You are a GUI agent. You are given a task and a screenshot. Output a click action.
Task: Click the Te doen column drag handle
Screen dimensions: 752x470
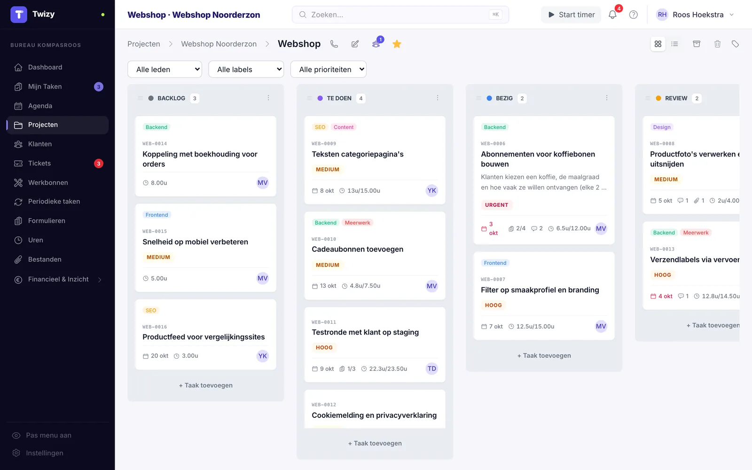tap(309, 98)
